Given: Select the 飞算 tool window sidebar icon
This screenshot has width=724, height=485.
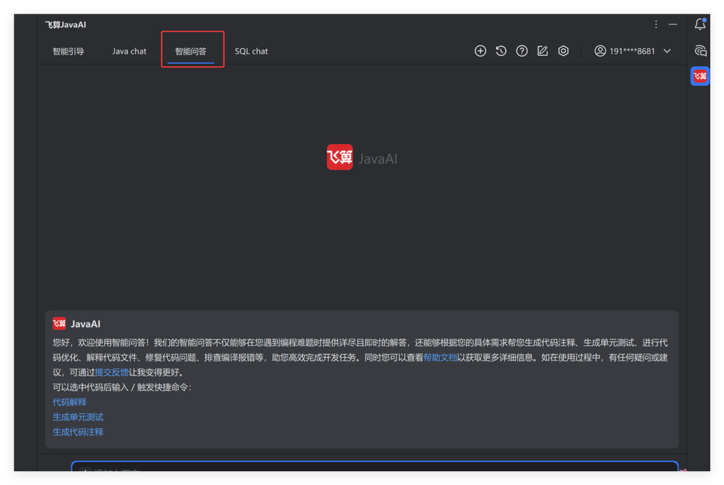Looking at the screenshot, I should coord(700,76).
